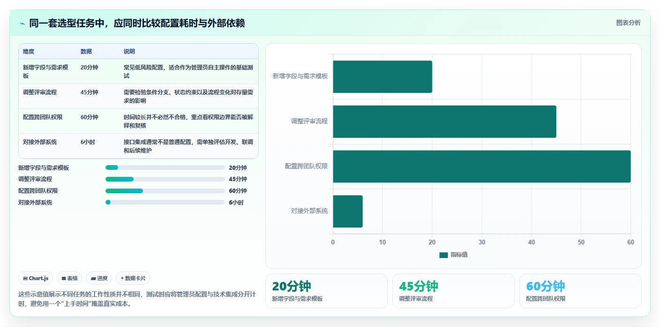The width and height of the screenshot is (660, 327).
Task: Click description starting 接口集成通常不是普通配置
Action: pos(188,146)
